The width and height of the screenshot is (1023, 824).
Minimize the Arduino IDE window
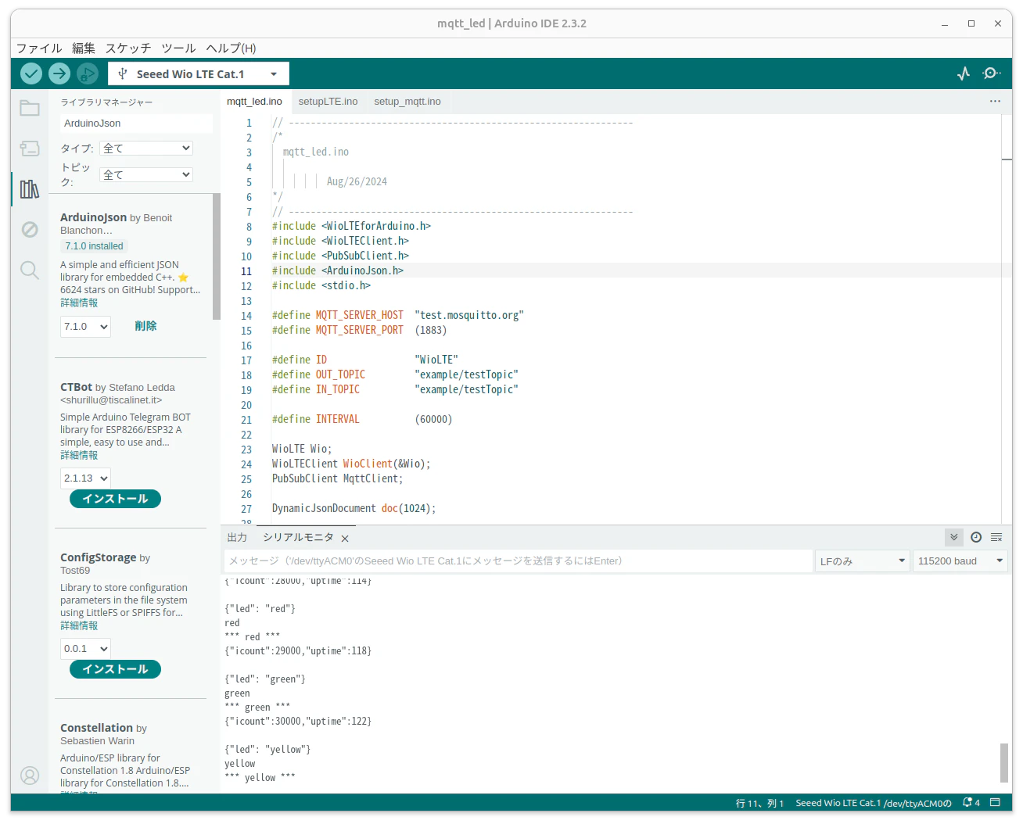pos(945,23)
